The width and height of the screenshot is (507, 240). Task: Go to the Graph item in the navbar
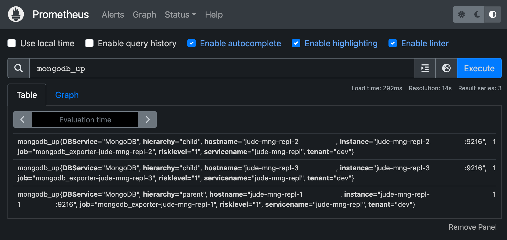[x=145, y=15]
